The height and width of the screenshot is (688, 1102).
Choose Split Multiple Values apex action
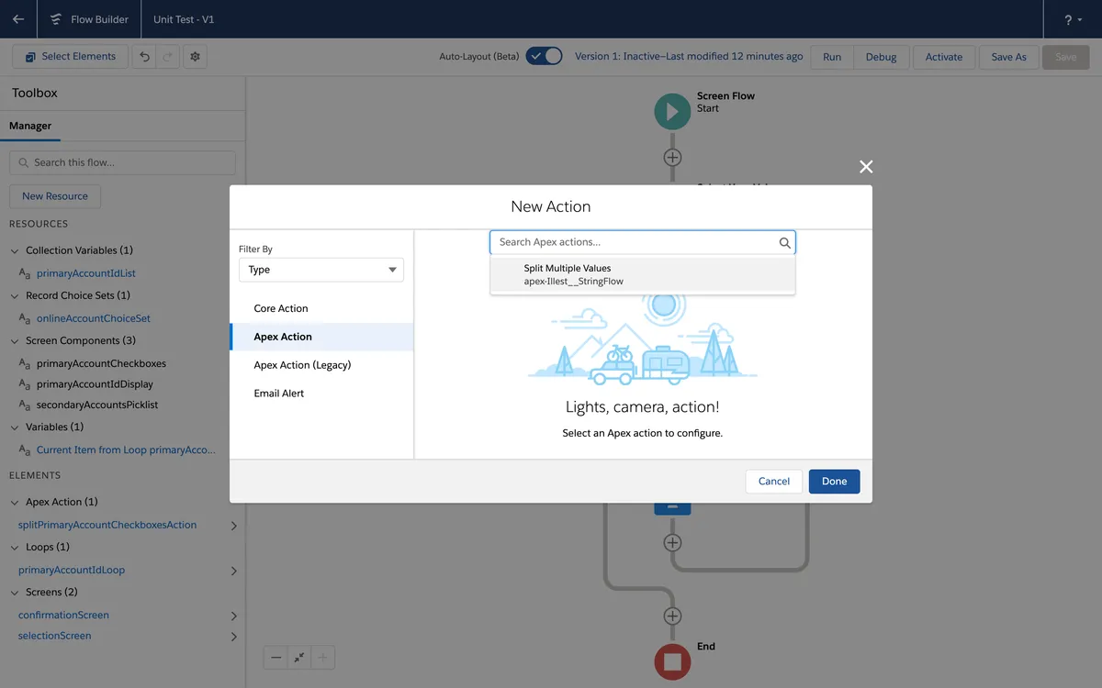(x=643, y=274)
